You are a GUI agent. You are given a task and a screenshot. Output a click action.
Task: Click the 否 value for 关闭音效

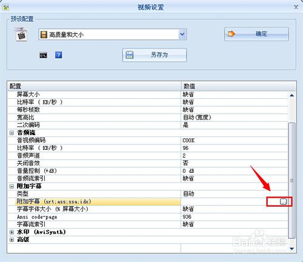235,163
